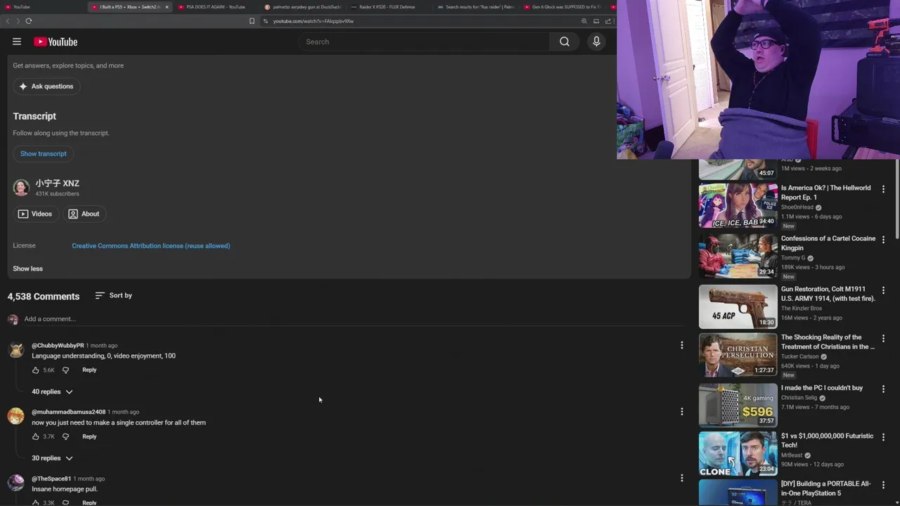The image size is (900, 506).
Task: Dislike the @ChubbyWubbyPR comment
Action: pos(65,370)
